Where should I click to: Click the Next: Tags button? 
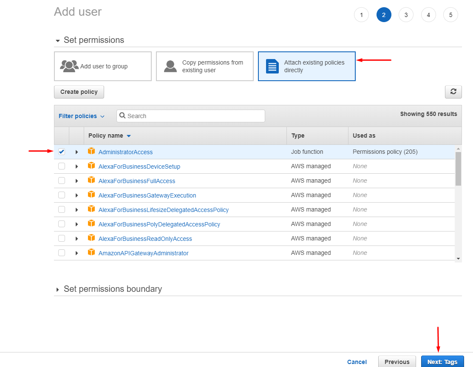[442, 361]
